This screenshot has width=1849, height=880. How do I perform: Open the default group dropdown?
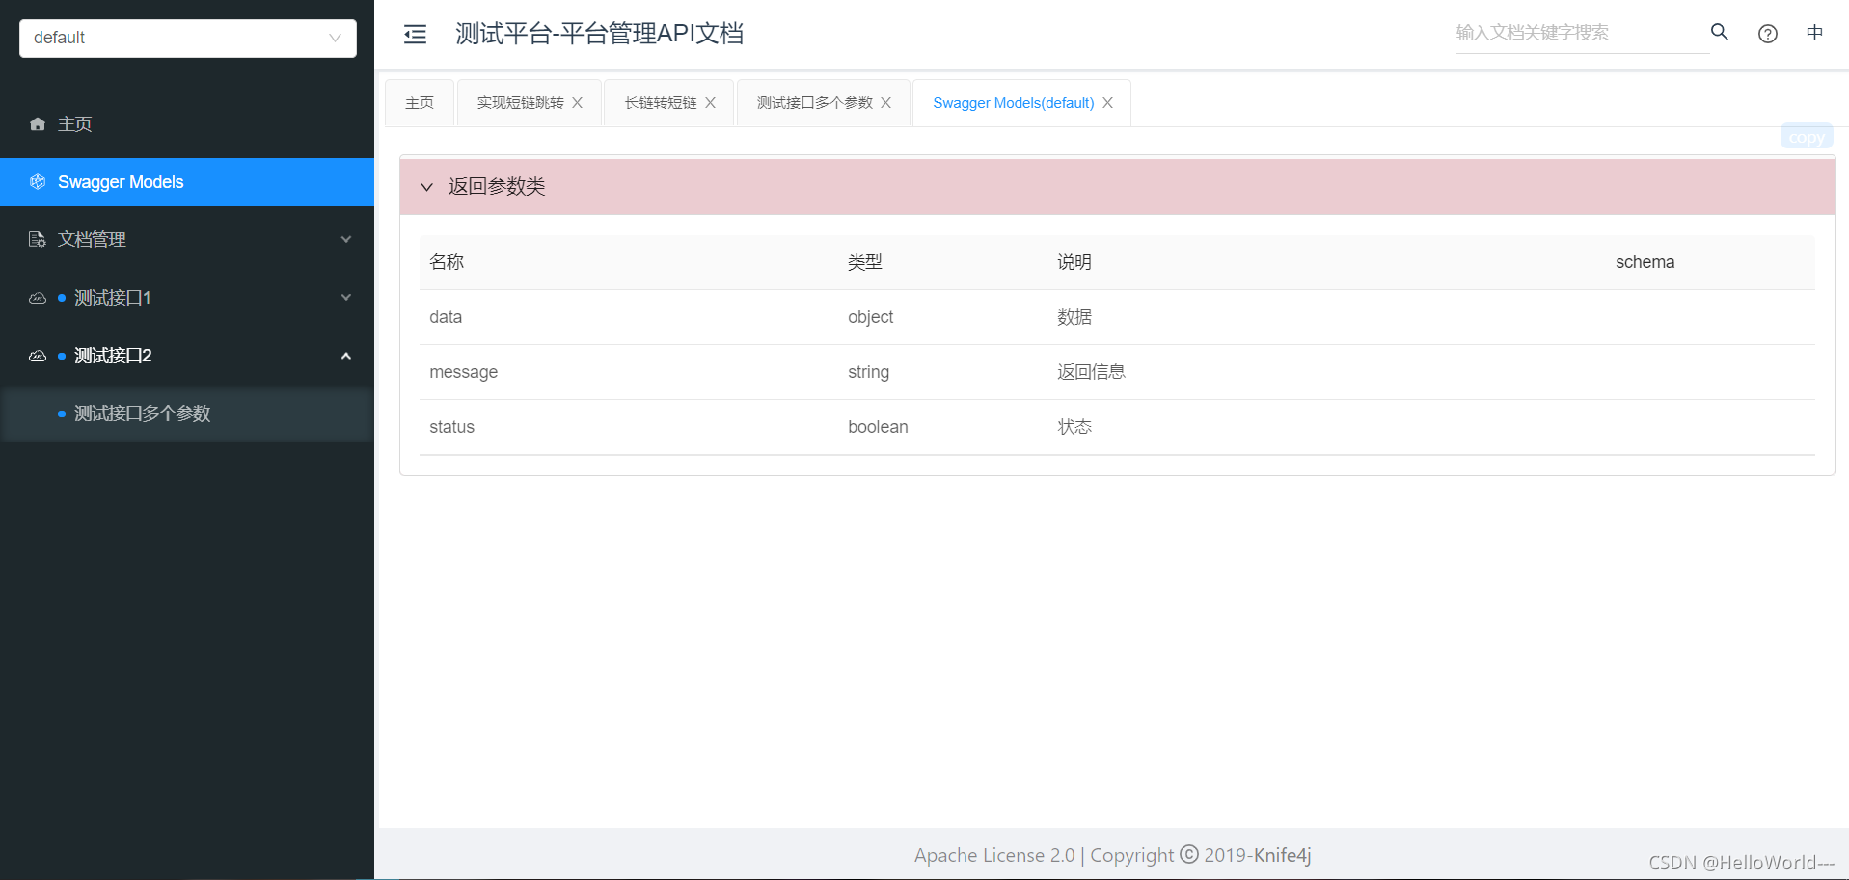(x=188, y=38)
